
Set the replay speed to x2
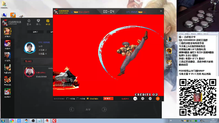[x=143, y=99]
